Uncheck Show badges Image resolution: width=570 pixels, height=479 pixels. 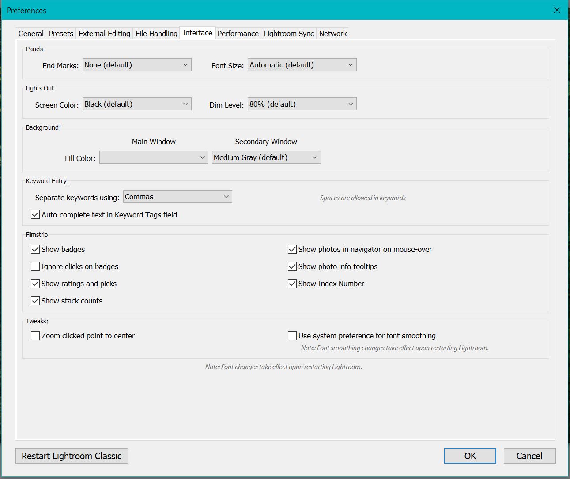(x=35, y=249)
